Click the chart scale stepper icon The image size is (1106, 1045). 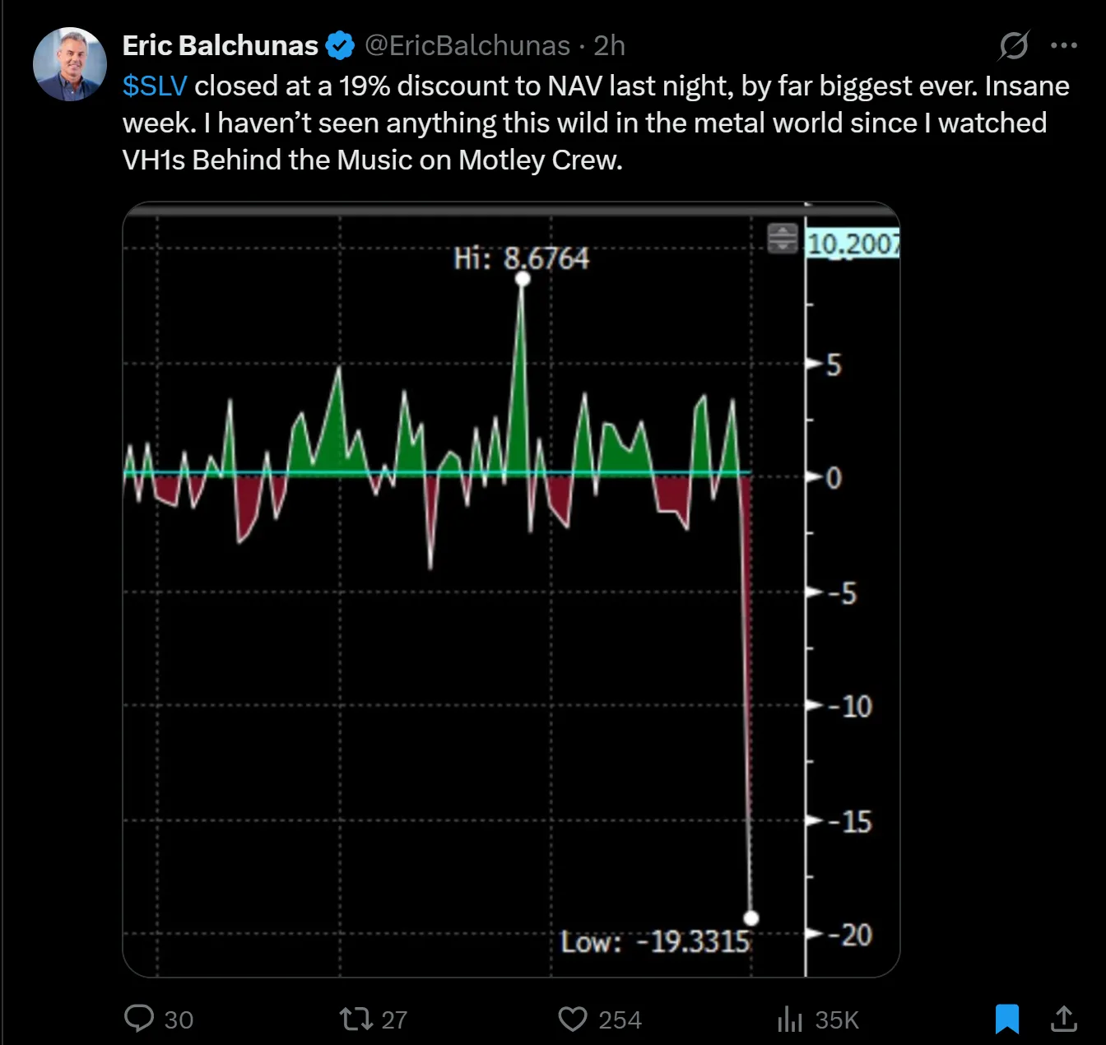782,239
